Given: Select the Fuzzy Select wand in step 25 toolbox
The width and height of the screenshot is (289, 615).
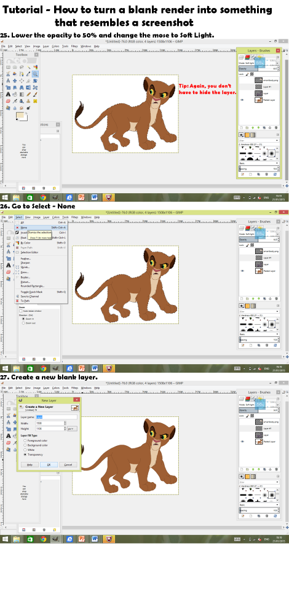Looking at the screenshot, I should (x=28, y=67).
